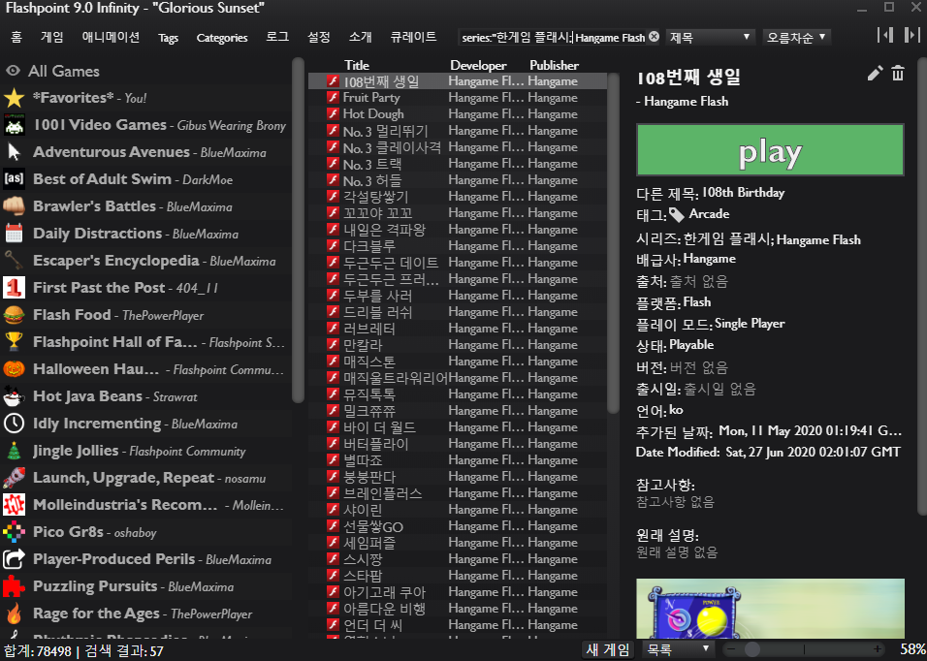The width and height of the screenshot is (927, 661).
Task: Click the Daily Distractions calendar icon
Action: click(x=15, y=234)
